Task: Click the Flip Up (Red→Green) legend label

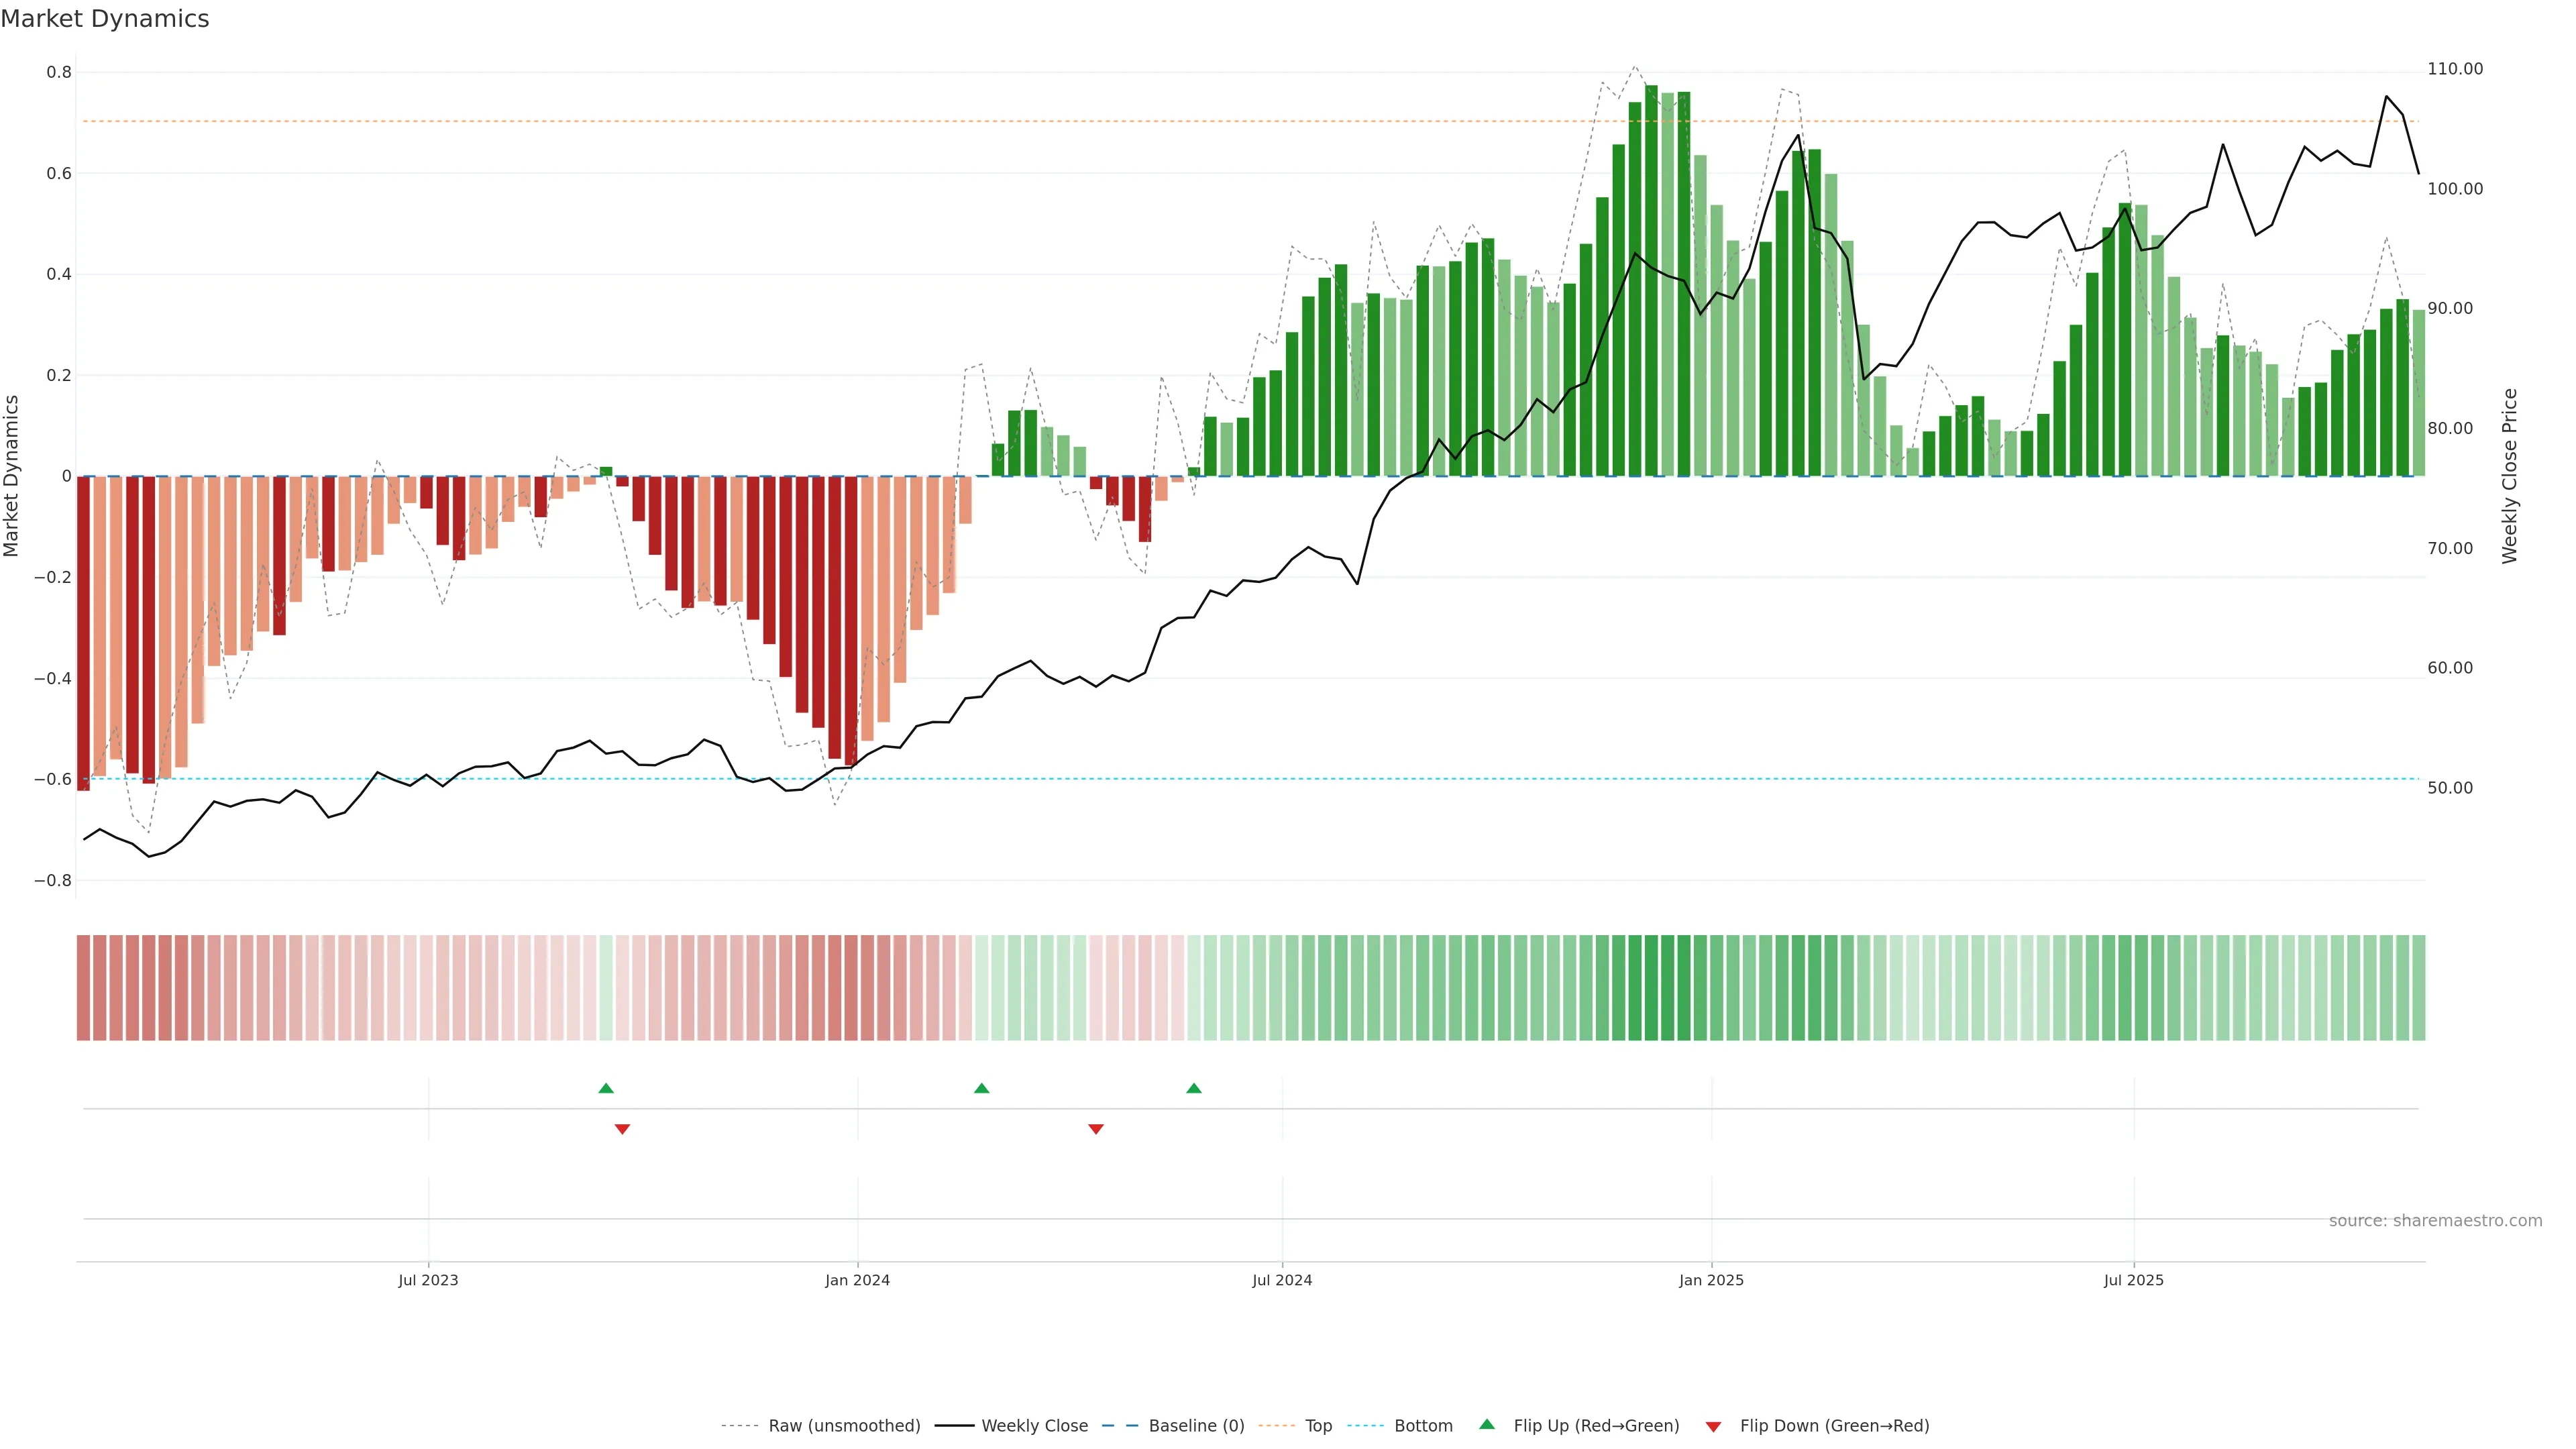Action: (x=1596, y=1426)
